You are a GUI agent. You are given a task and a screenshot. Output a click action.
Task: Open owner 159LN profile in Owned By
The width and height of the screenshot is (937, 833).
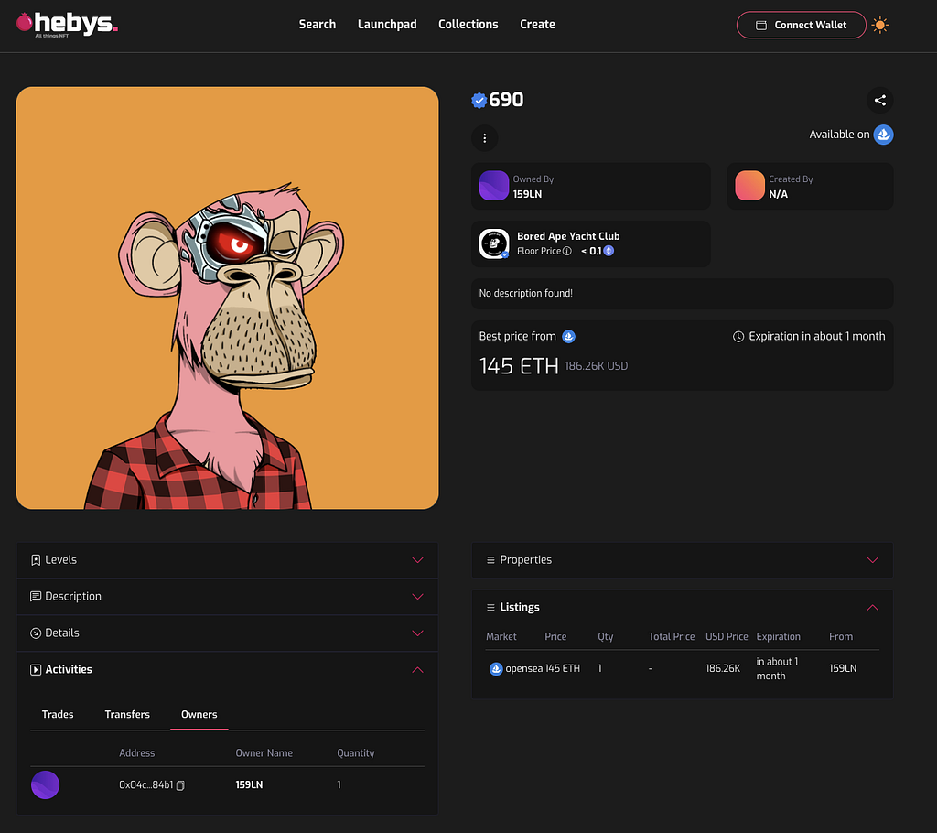(527, 194)
